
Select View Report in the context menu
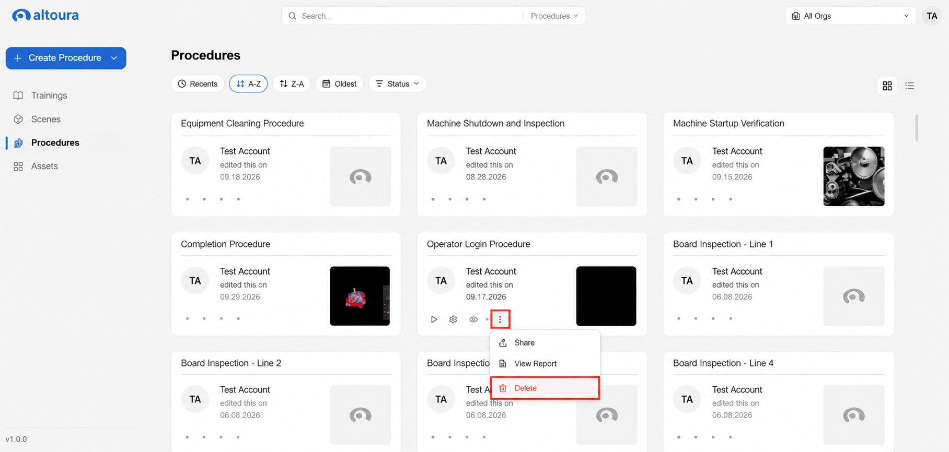(545, 363)
